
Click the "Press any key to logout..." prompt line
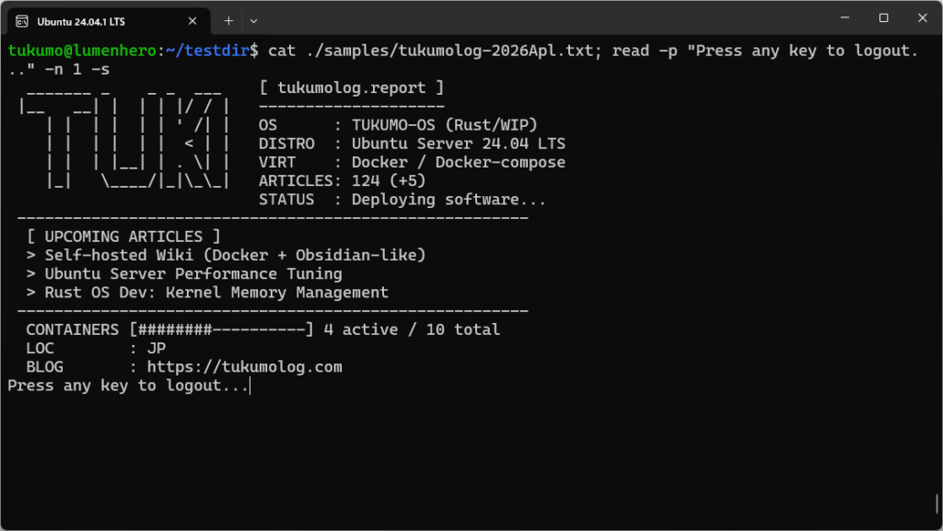click(x=127, y=386)
